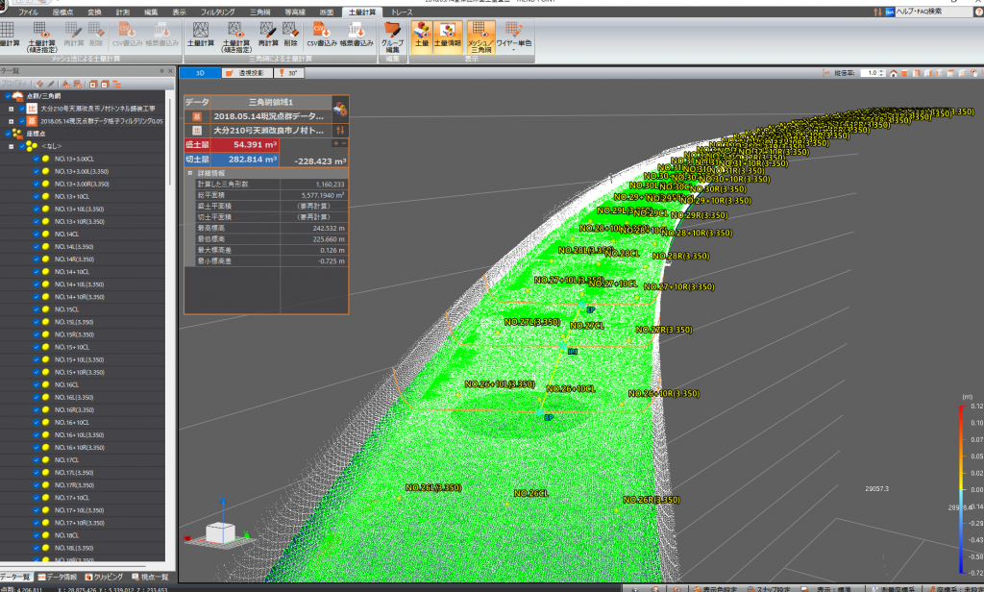Switch to the データ情報 bottom tab
This screenshot has height=592, width=984.
click(57, 577)
